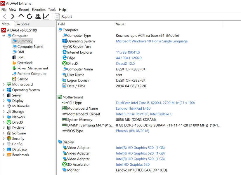
Task: Click the Security shield icon
Action: click(x=9, y=139)
